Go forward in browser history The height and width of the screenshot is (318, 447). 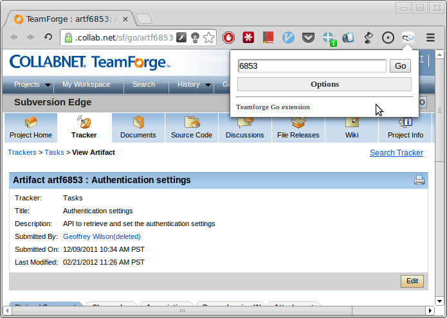(30, 37)
